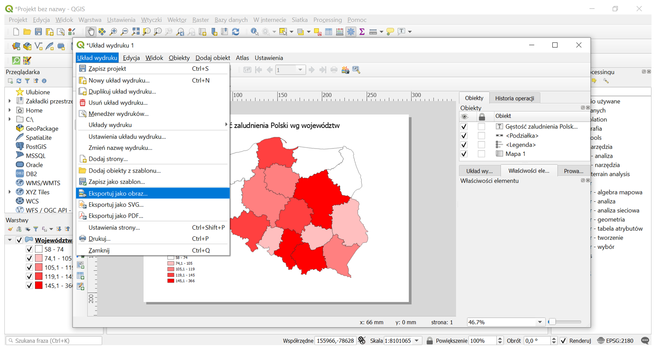This screenshot has width=655, height=349.
Task: Click the 105,1 class color swatch in layers
Action: pyautogui.click(x=38, y=267)
